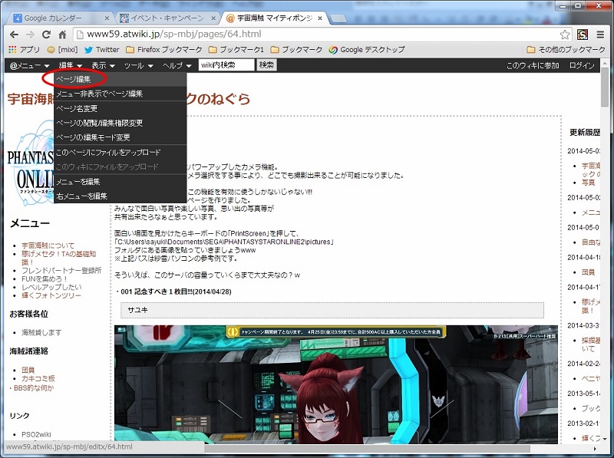The image size is (614, 458).
Task: Expand the 表示 dropdown
Action: coord(103,65)
